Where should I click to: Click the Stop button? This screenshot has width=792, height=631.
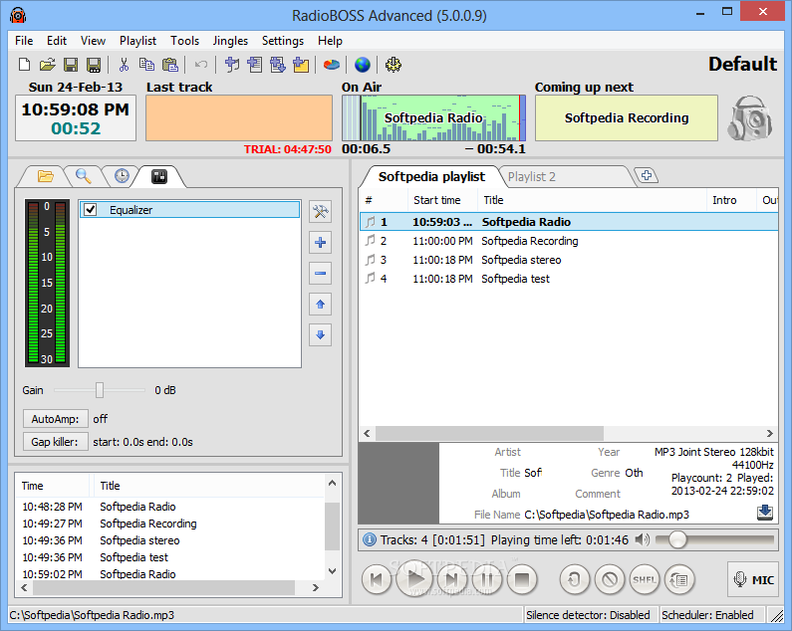[x=522, y=579]
